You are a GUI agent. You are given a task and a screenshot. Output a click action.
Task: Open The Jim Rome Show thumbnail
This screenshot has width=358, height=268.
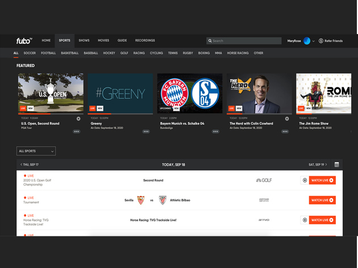pyautogui.click(x=324, y=93)
